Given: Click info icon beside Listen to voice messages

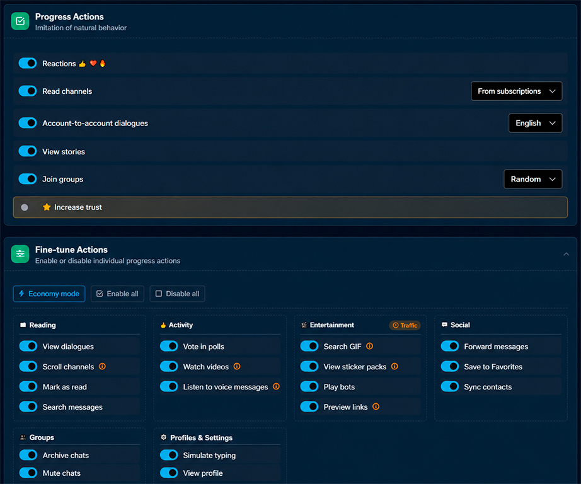Looking at the screenshot, I should (x=276, y=386).
